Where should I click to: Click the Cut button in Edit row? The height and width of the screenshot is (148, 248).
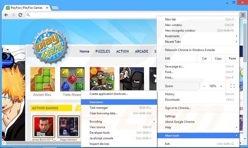click(204, 59)
